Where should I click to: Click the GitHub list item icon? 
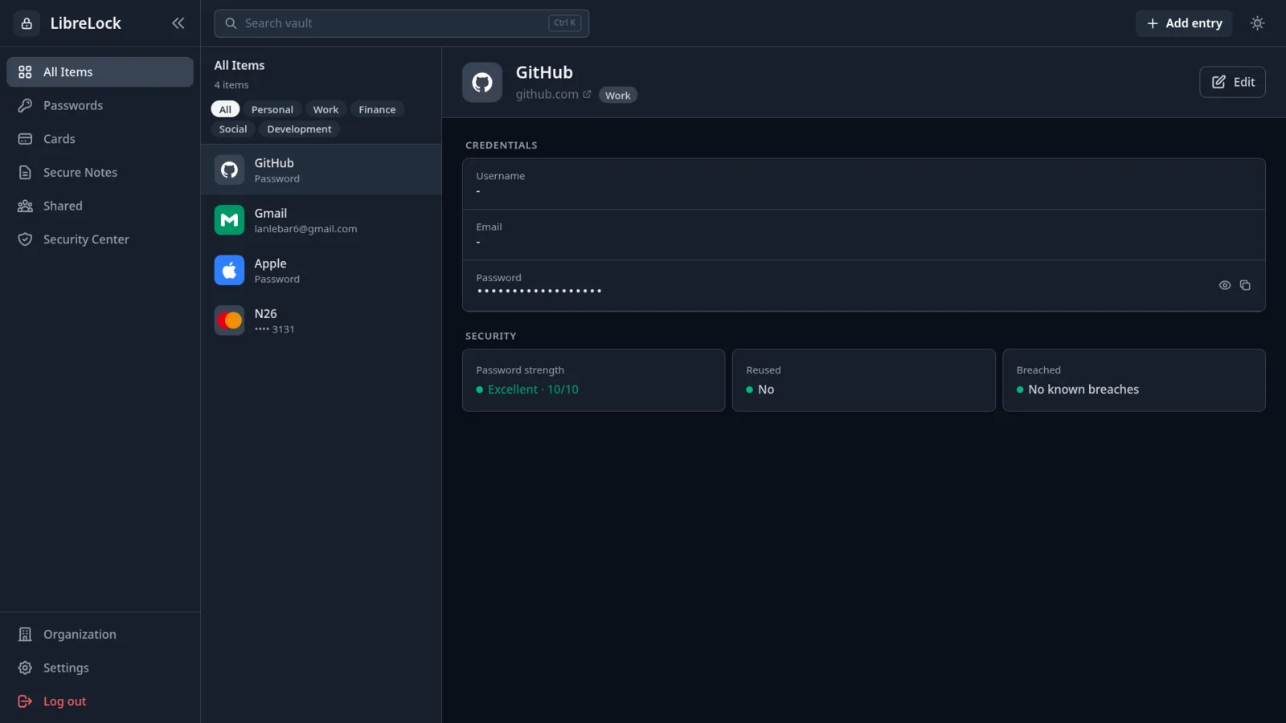[x=229, y=170]
